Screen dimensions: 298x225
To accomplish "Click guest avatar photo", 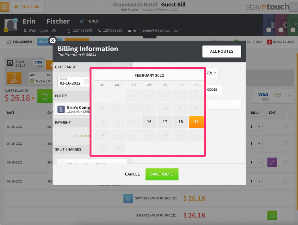I will (x=10, y=25).
